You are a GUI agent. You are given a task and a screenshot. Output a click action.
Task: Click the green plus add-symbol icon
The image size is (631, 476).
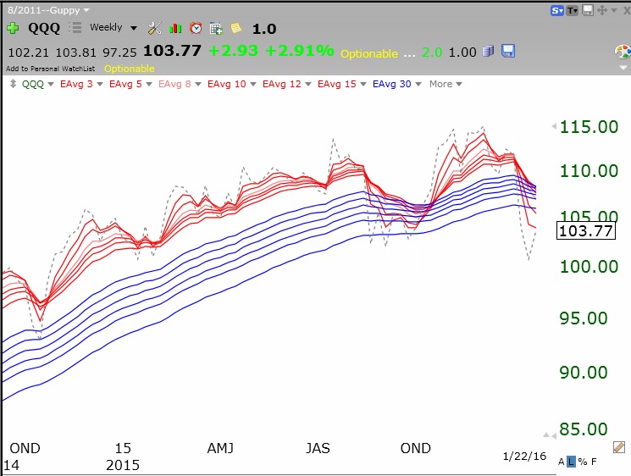(13, 28)
